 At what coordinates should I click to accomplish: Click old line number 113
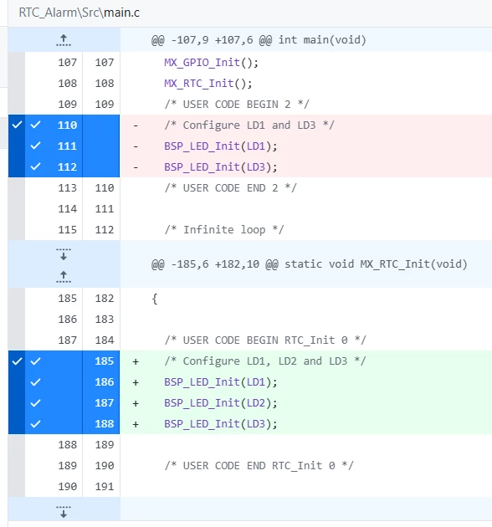(x=67, y=187)
